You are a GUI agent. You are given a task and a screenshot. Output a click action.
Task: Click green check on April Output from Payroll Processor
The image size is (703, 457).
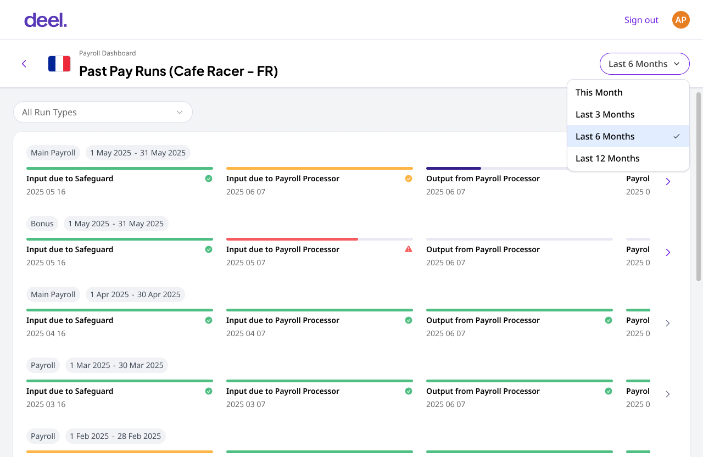(609, 320)
